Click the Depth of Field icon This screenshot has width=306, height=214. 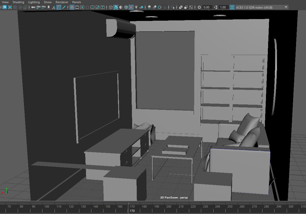tap(165, 7)
